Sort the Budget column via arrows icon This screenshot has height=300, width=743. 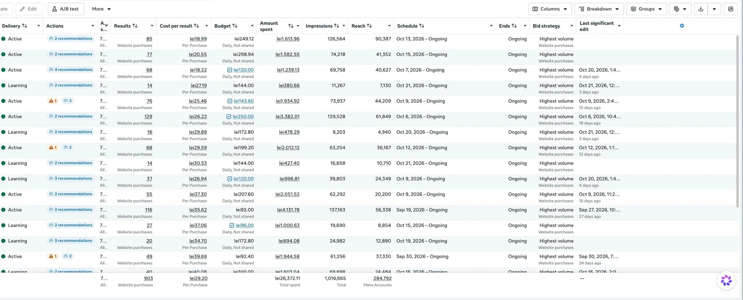pyautogui.click(x=235, y=26)
